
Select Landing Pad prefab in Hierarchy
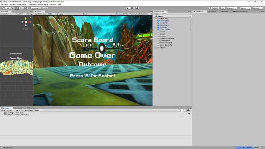[164, 21]
